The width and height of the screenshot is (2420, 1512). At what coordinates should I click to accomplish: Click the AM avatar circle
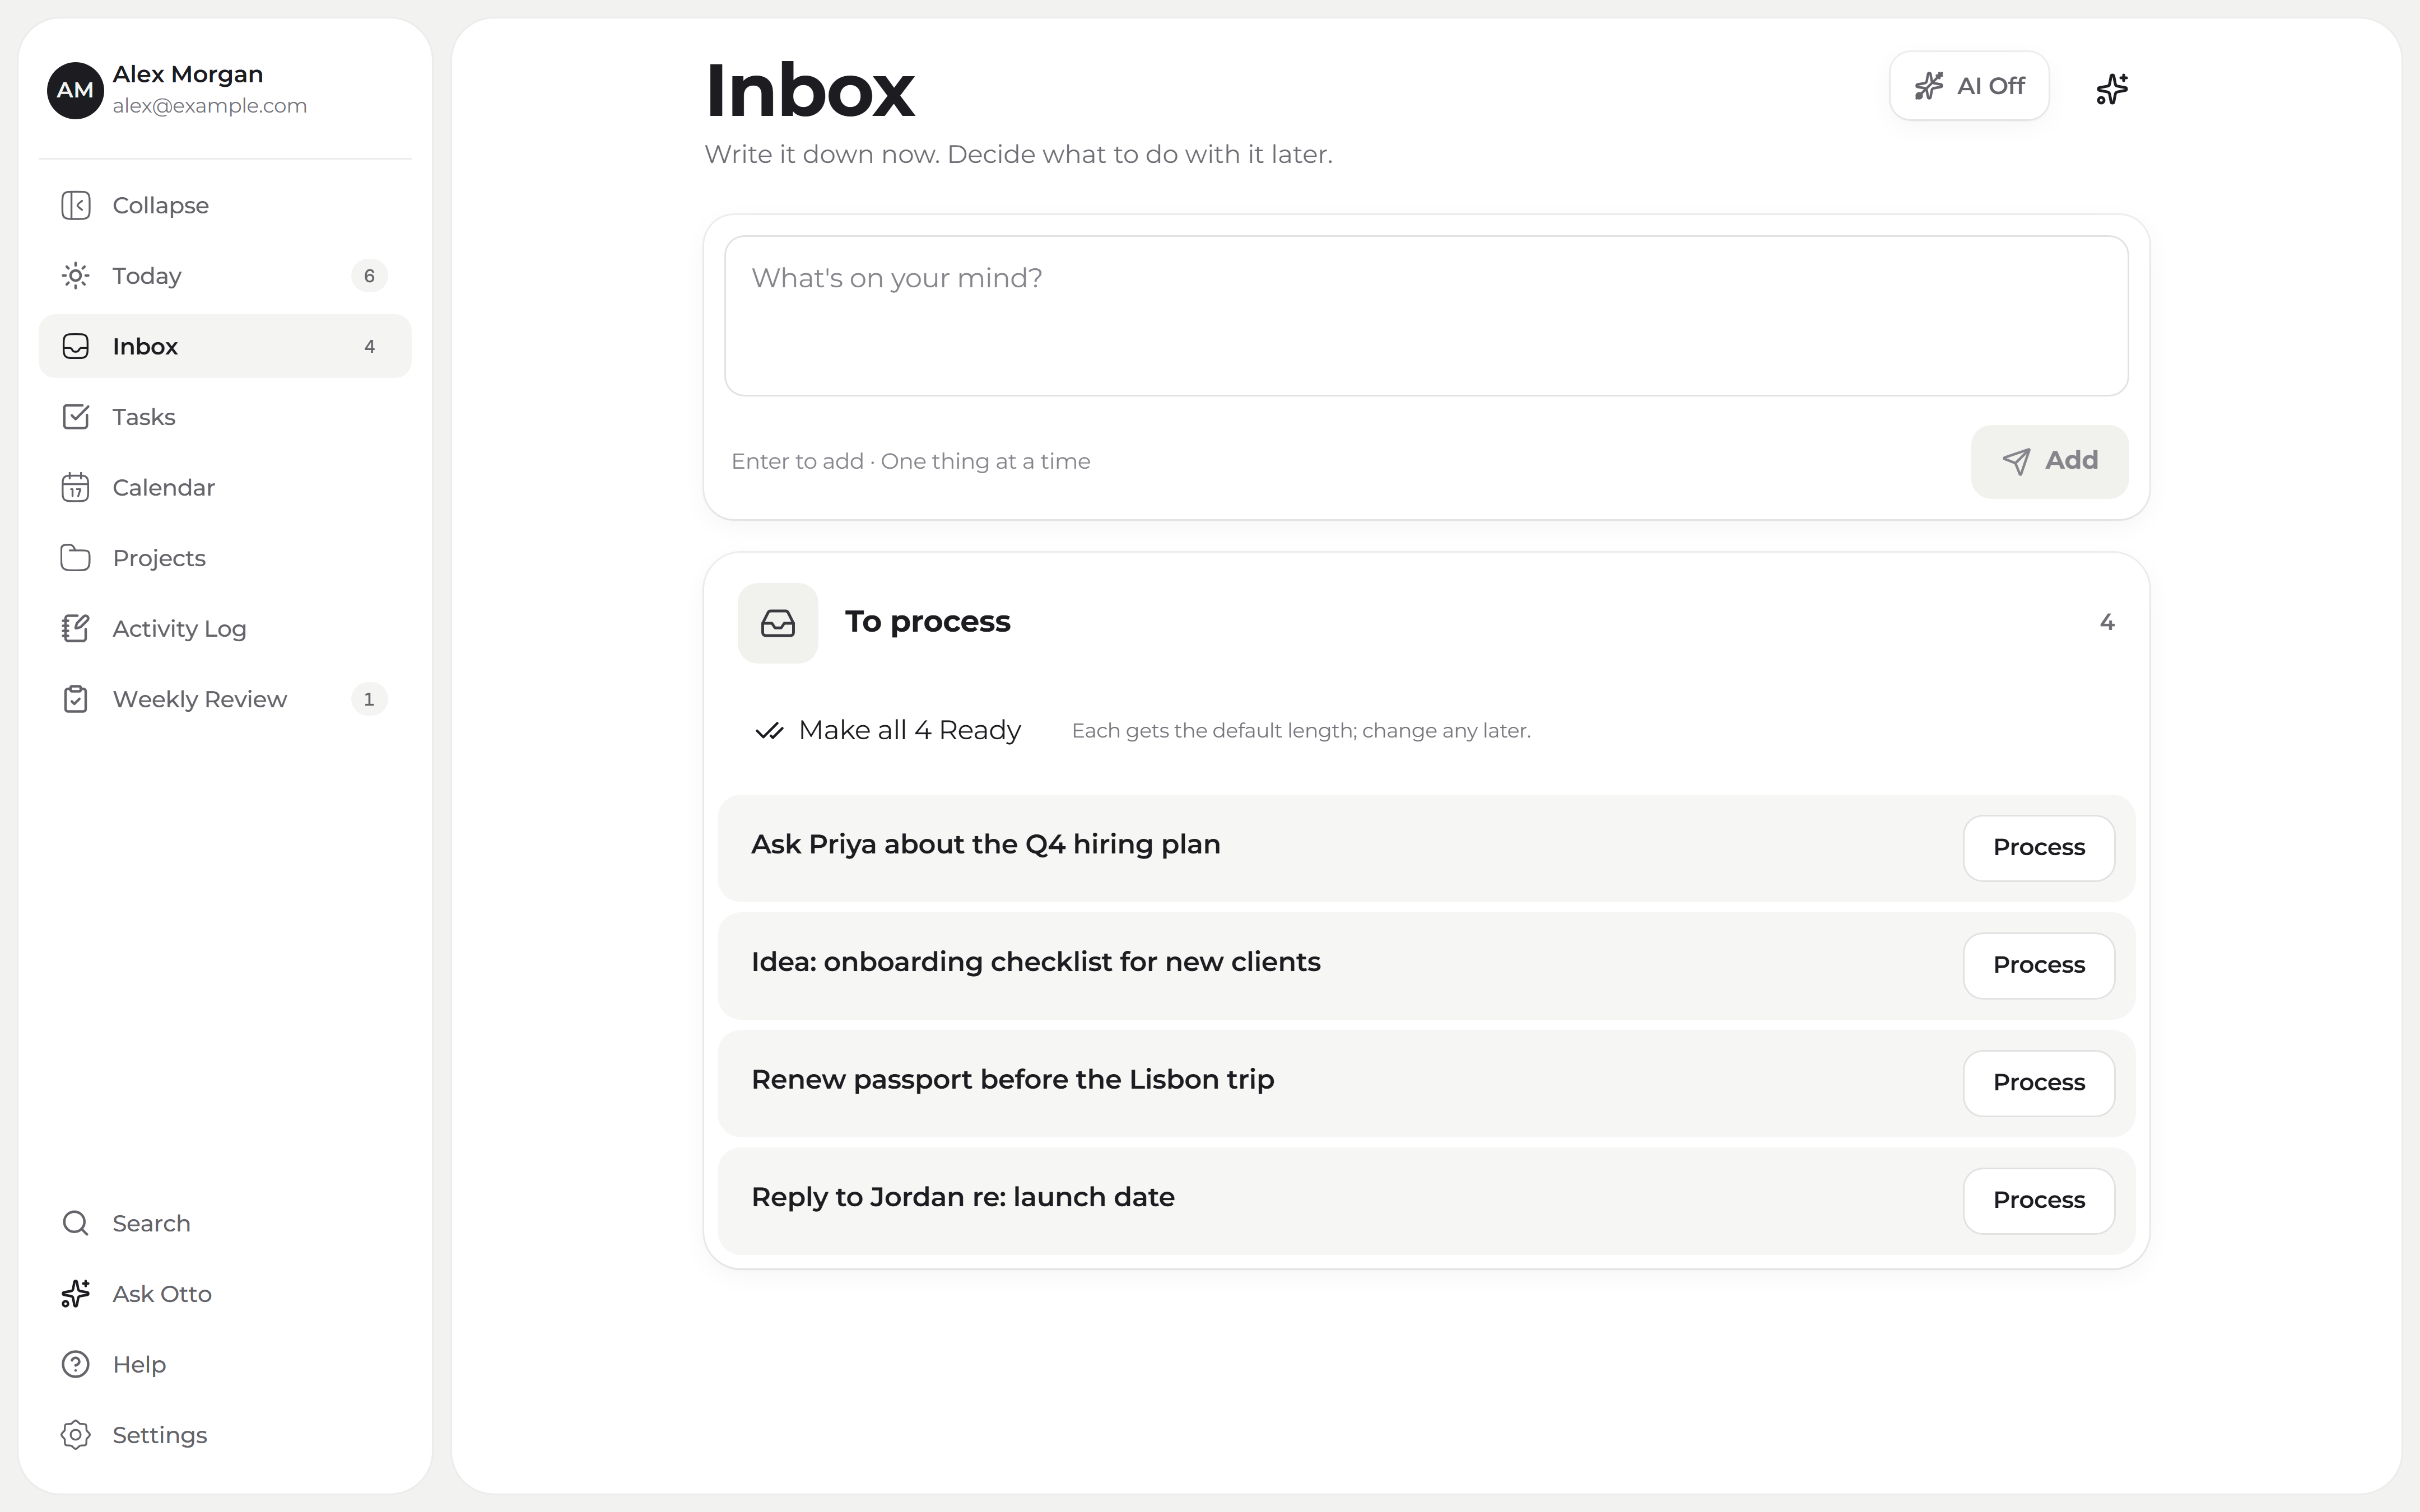(x=75, y=90)
